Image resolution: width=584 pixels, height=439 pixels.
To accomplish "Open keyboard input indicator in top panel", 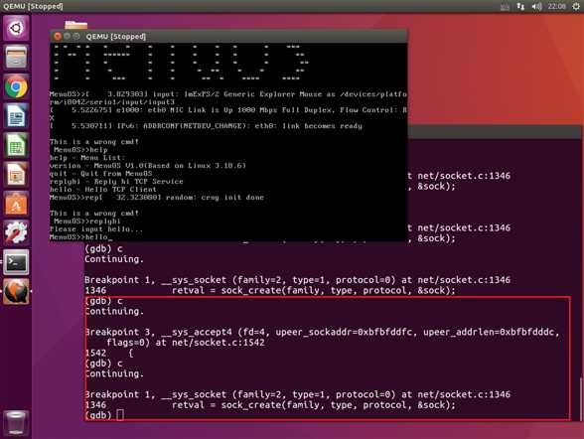I will coord(505,7).
